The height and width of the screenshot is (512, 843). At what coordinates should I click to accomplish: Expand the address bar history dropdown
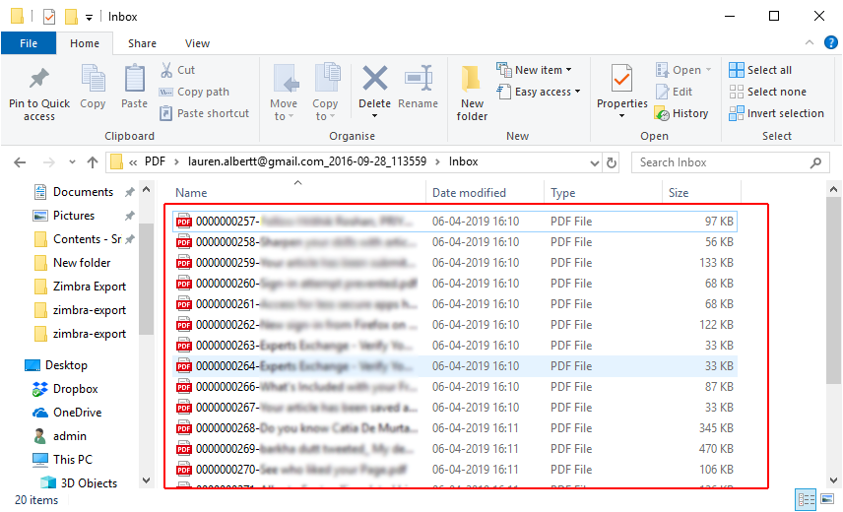(x=593, y=162)
